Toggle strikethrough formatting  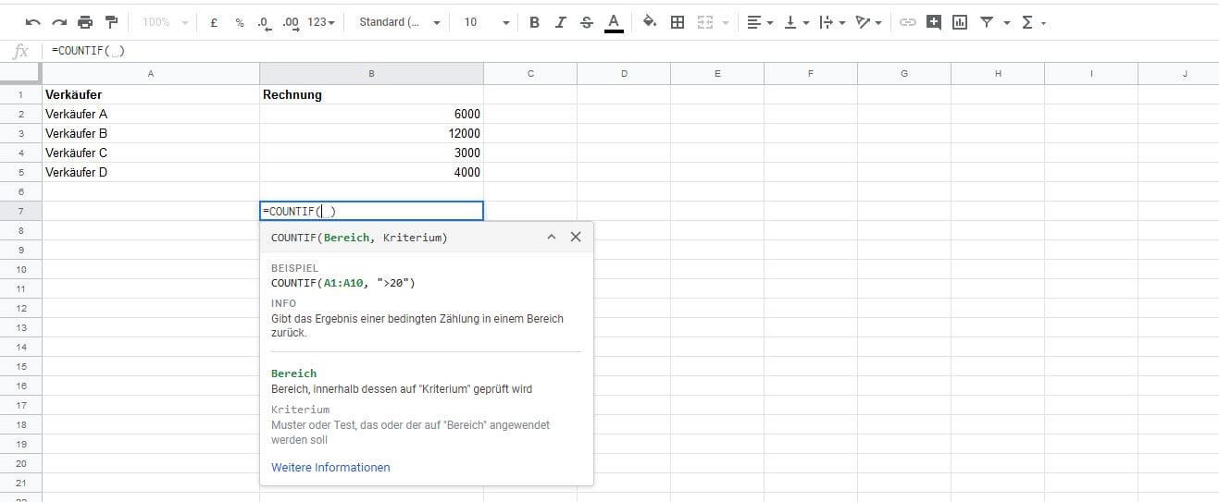pyautogui.click(x=586, y=22)
